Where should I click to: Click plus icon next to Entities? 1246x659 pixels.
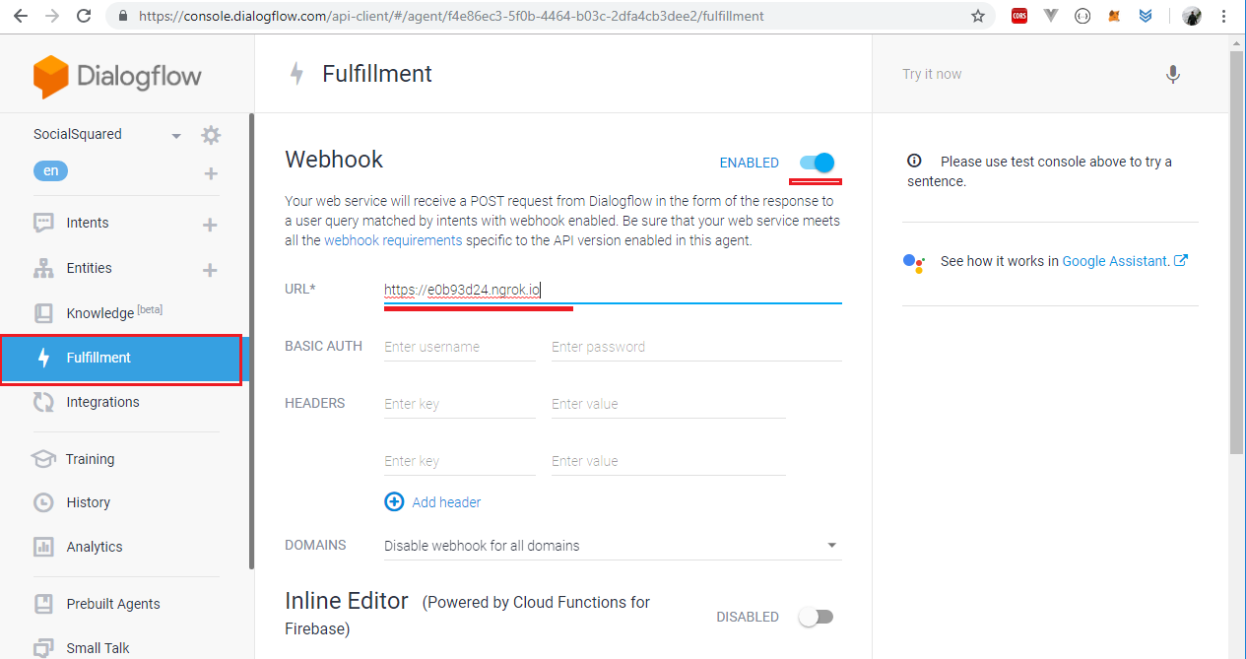210,270
